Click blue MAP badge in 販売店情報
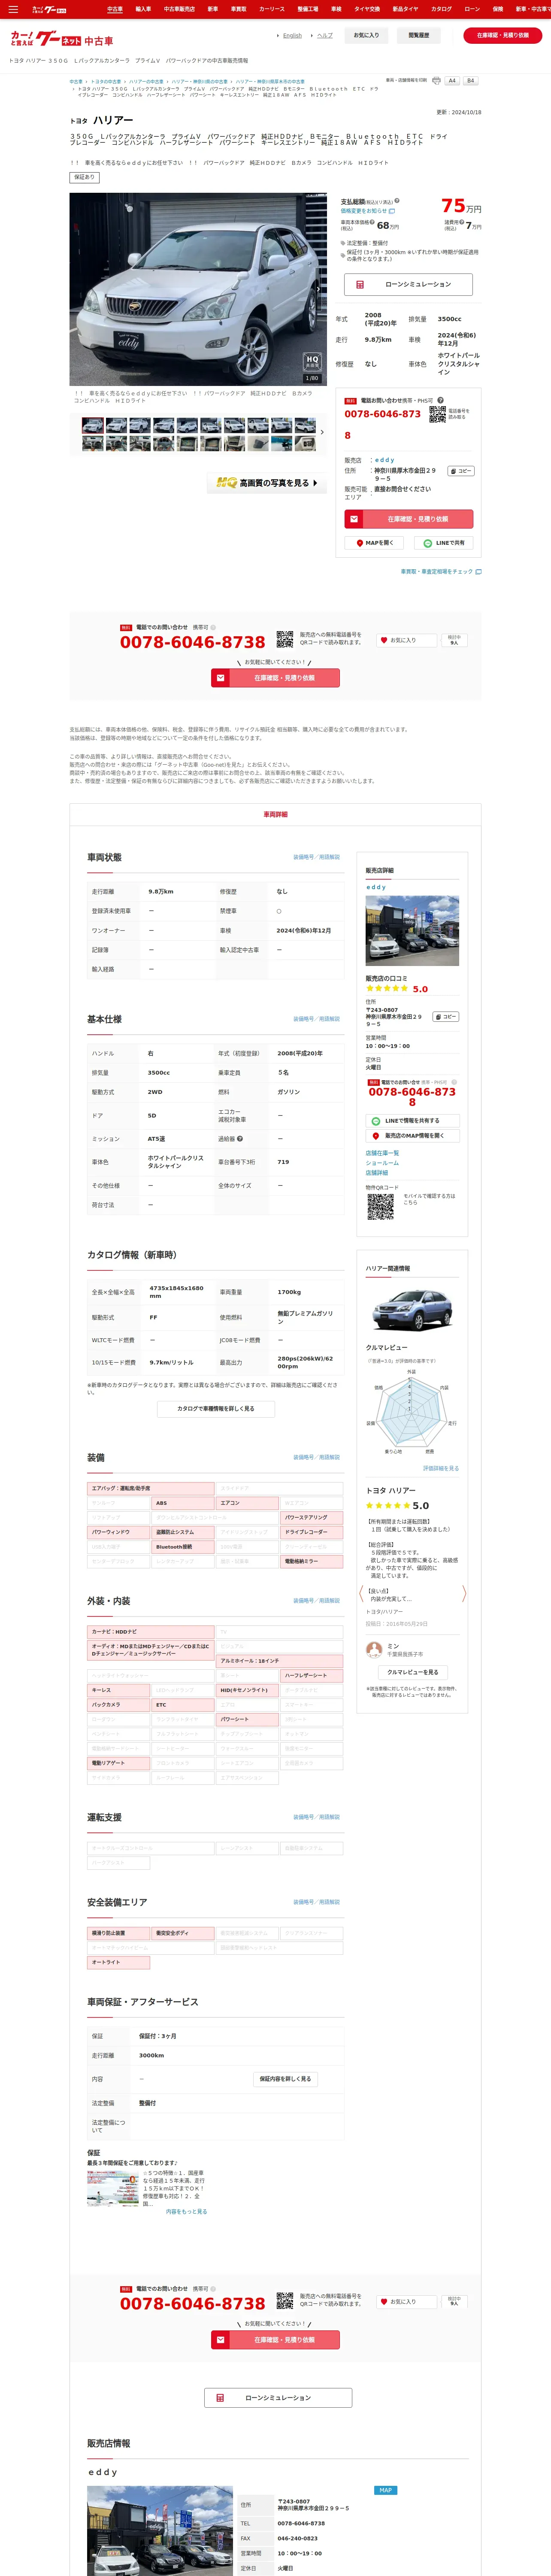 click(x=385, y=2490)
